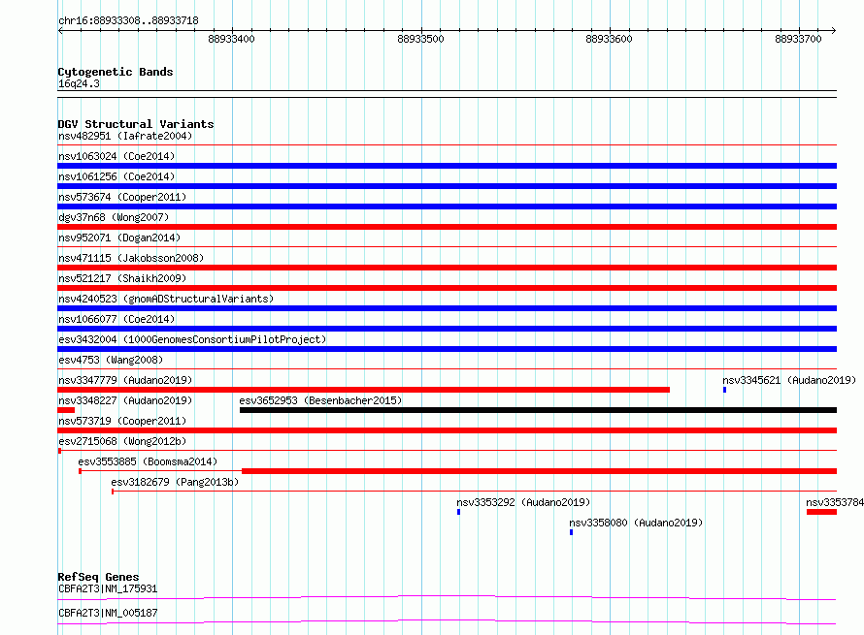Select the CBFA2T3|NM_005187 gene label
This screenshot has width=864, height=635.
click(x=108, y=613)
